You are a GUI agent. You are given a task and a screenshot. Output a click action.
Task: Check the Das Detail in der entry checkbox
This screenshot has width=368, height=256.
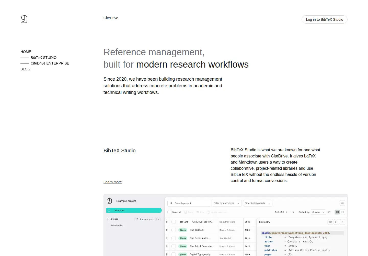(174, 238)
